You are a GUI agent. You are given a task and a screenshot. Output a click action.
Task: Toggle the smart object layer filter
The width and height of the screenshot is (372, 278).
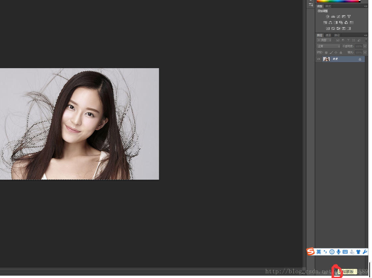pos(359,40)
